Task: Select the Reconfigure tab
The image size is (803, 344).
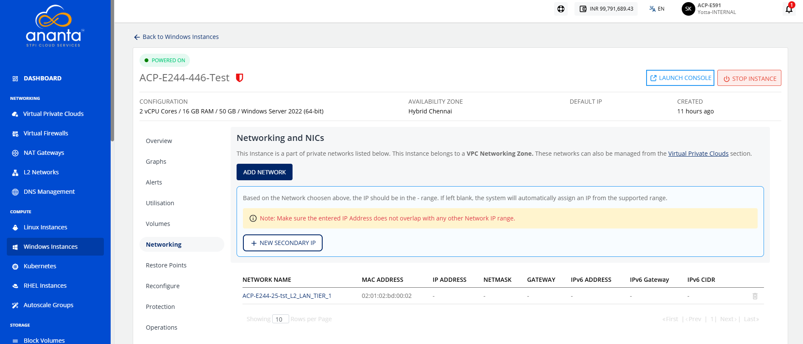Action: click(163, 286)
